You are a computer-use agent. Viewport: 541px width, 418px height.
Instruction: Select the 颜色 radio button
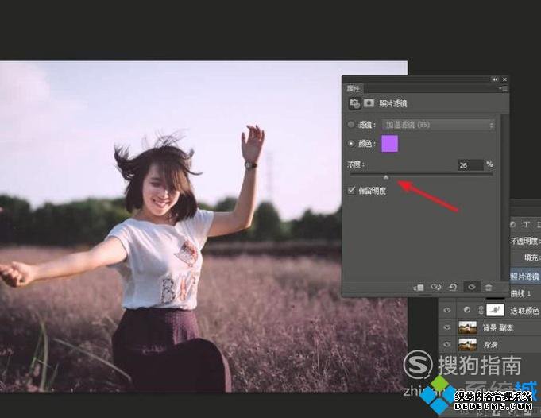(352, 144)
